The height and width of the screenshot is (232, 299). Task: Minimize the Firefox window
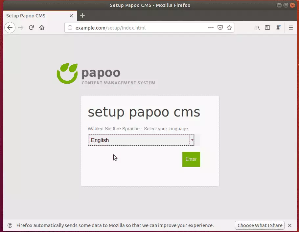tap(279, 5)
